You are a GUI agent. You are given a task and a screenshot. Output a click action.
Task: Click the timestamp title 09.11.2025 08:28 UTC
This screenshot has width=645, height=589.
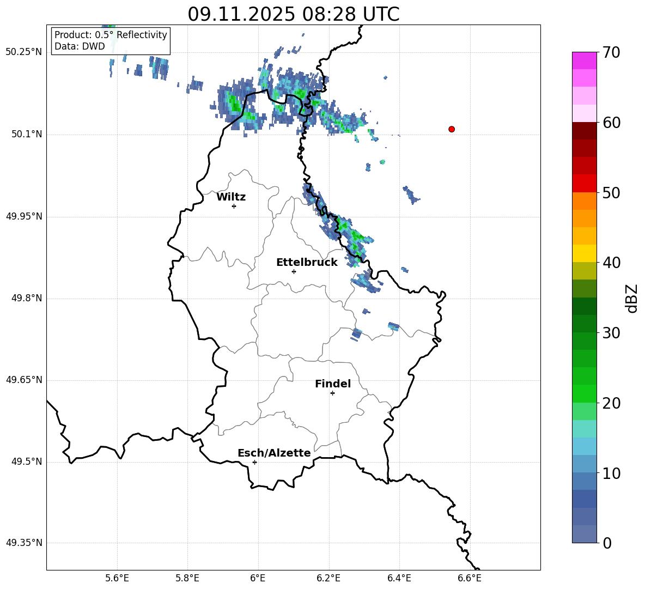coord(294,14)
